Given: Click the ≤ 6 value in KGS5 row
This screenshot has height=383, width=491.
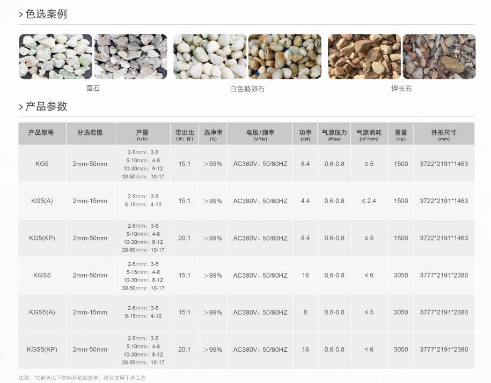Looking at the screenshot, I should click(369, 275).
